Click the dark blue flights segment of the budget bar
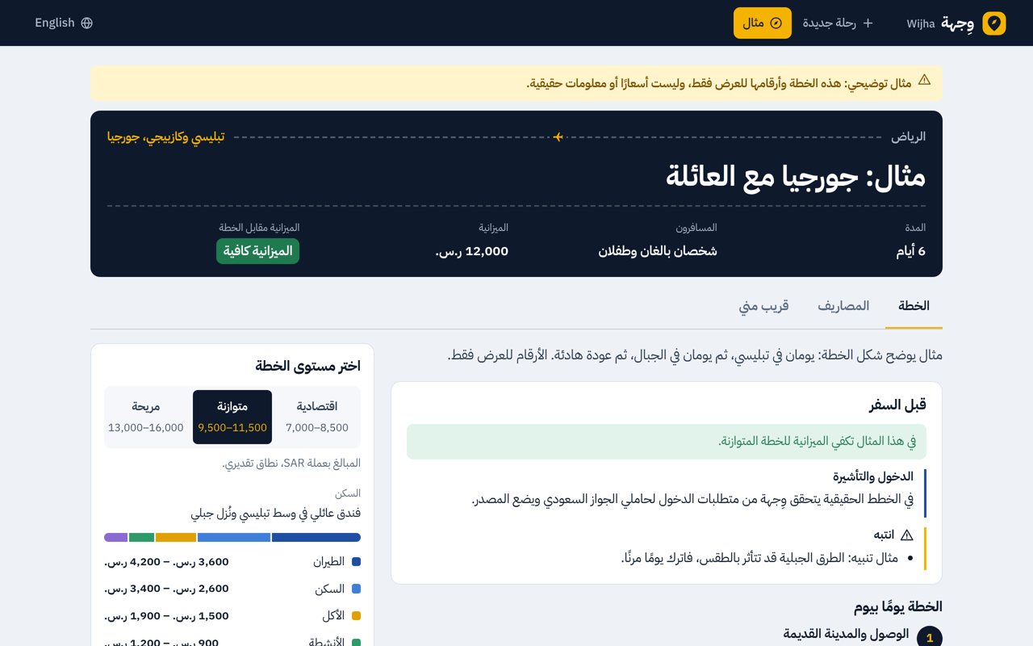Screen dimensions: 1033x646 tap(316, 537)
